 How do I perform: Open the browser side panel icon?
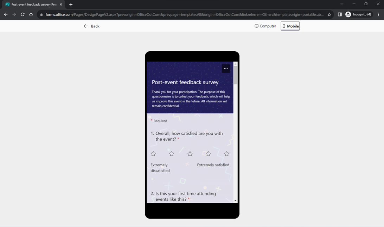point(339,14)
